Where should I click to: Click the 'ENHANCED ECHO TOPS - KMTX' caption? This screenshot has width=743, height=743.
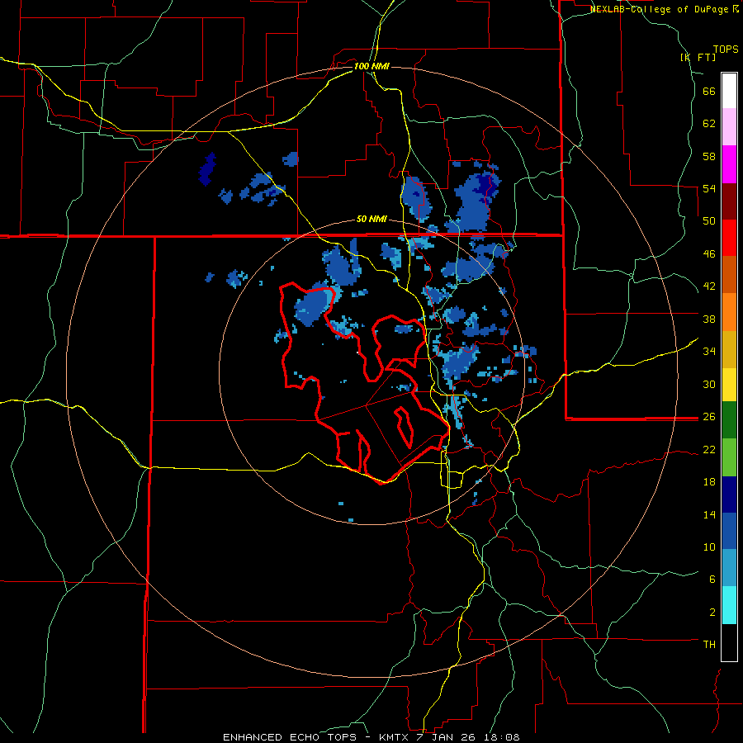315,737
